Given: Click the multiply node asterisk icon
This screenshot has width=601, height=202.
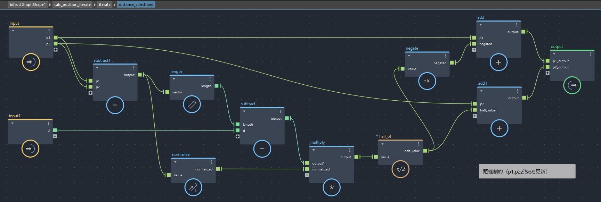Looking at the screenshot, I should (x=332, y=187).
